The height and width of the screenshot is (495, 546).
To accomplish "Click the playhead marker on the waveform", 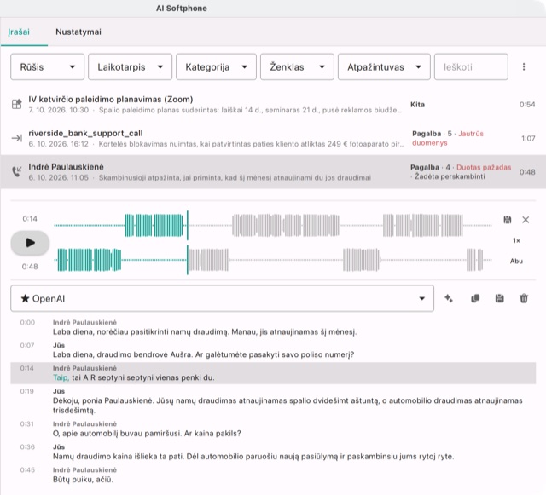I will (x=188, y=243).
